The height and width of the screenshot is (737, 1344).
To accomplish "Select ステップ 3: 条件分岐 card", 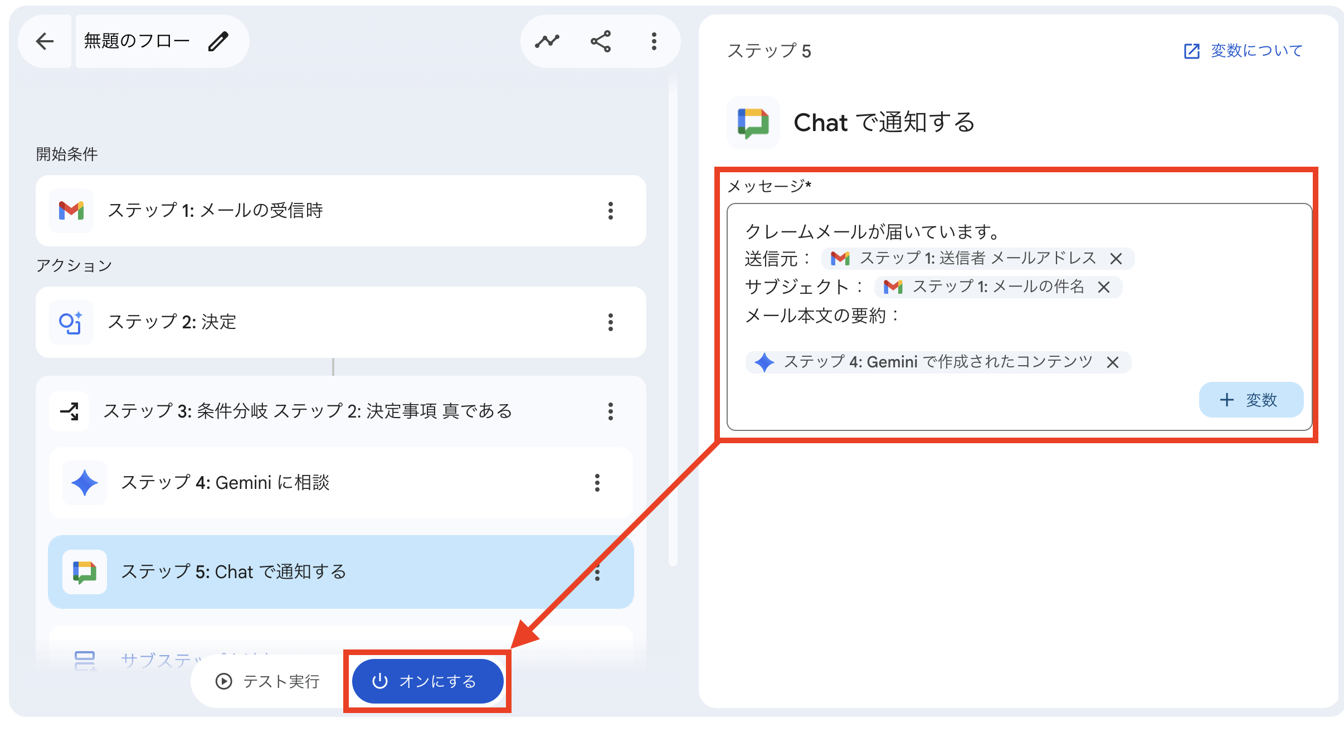I will point(341,411).
